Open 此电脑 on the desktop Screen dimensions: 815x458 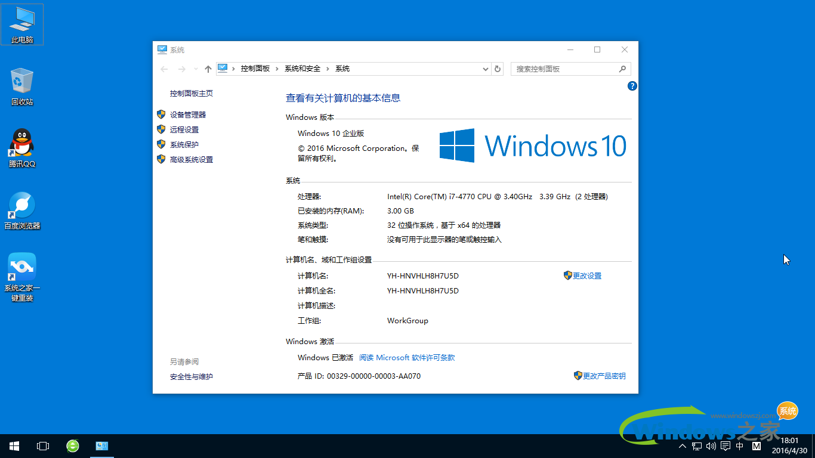coord(21,23)
